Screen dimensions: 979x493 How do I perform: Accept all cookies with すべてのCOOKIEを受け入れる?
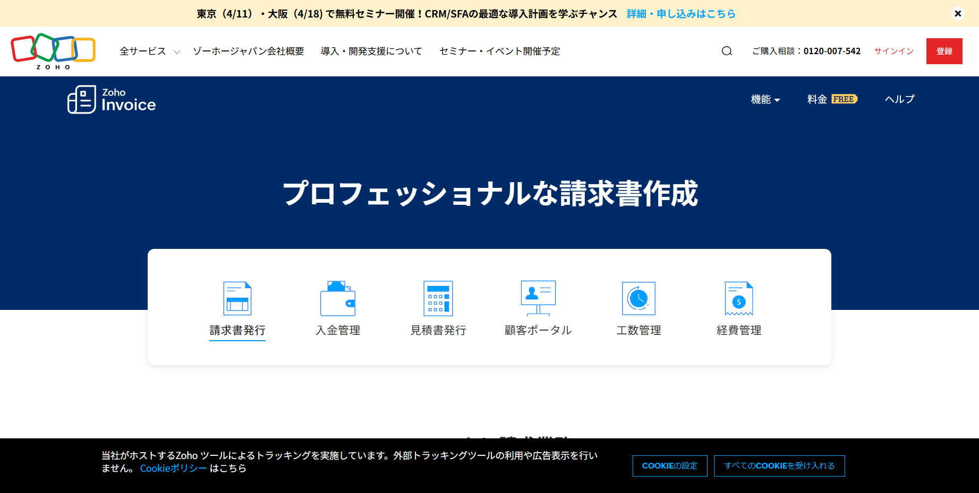tap(779, 466)
